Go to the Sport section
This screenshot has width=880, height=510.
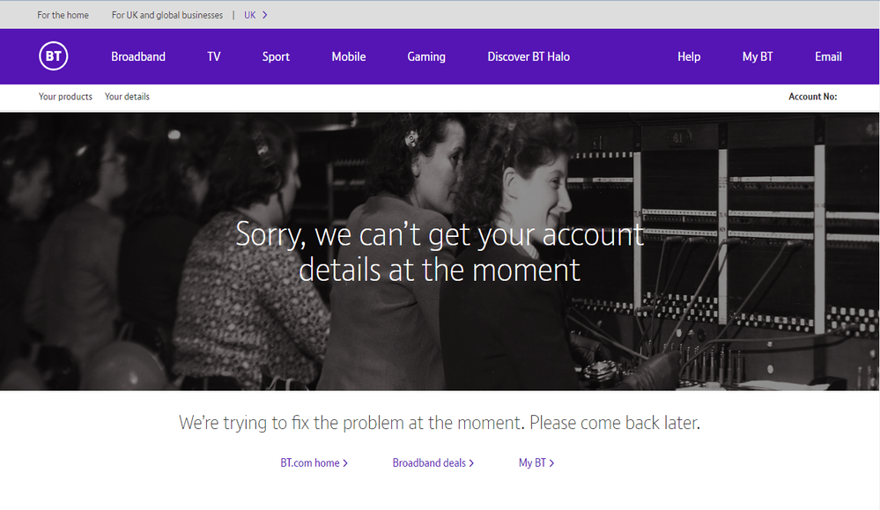pyautogui.click(x=276, y=56)
